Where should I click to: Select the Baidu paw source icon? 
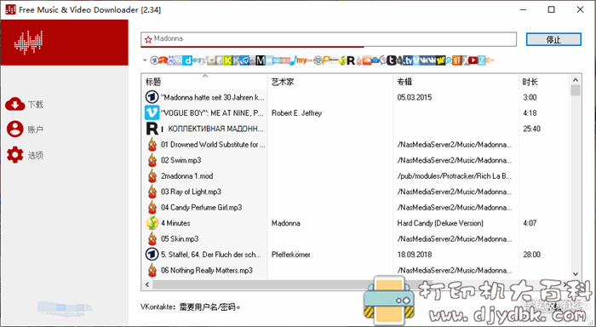tap(170, 60)
